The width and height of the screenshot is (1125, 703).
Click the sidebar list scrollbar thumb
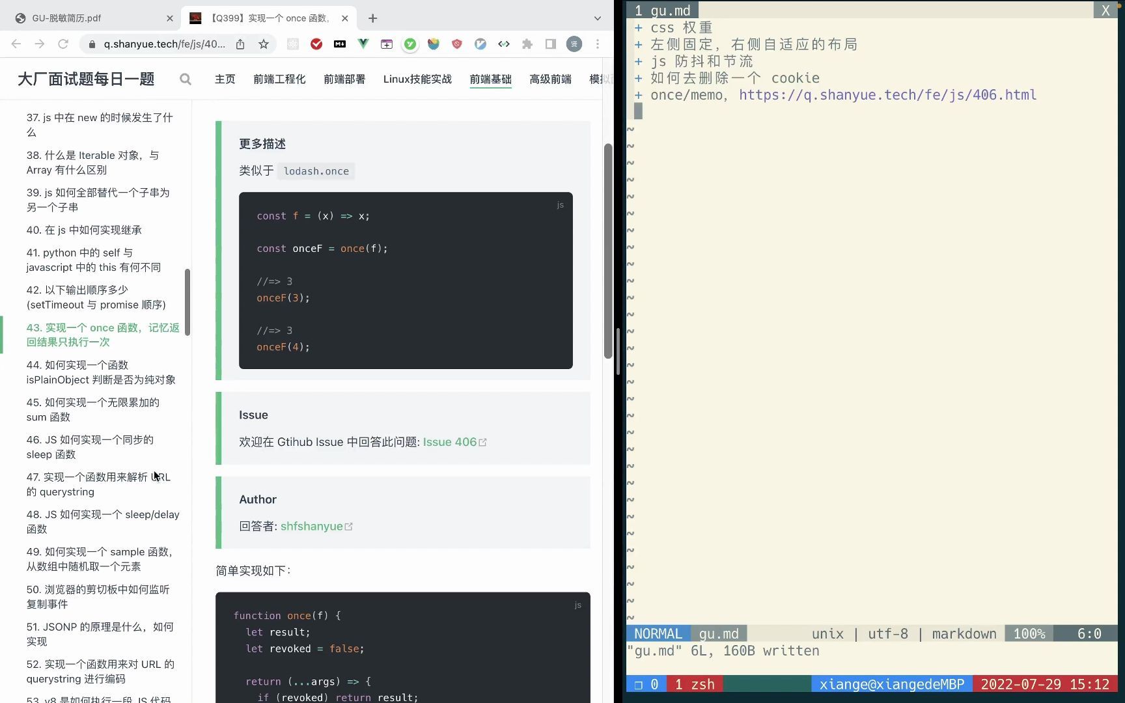coord(187,302)
